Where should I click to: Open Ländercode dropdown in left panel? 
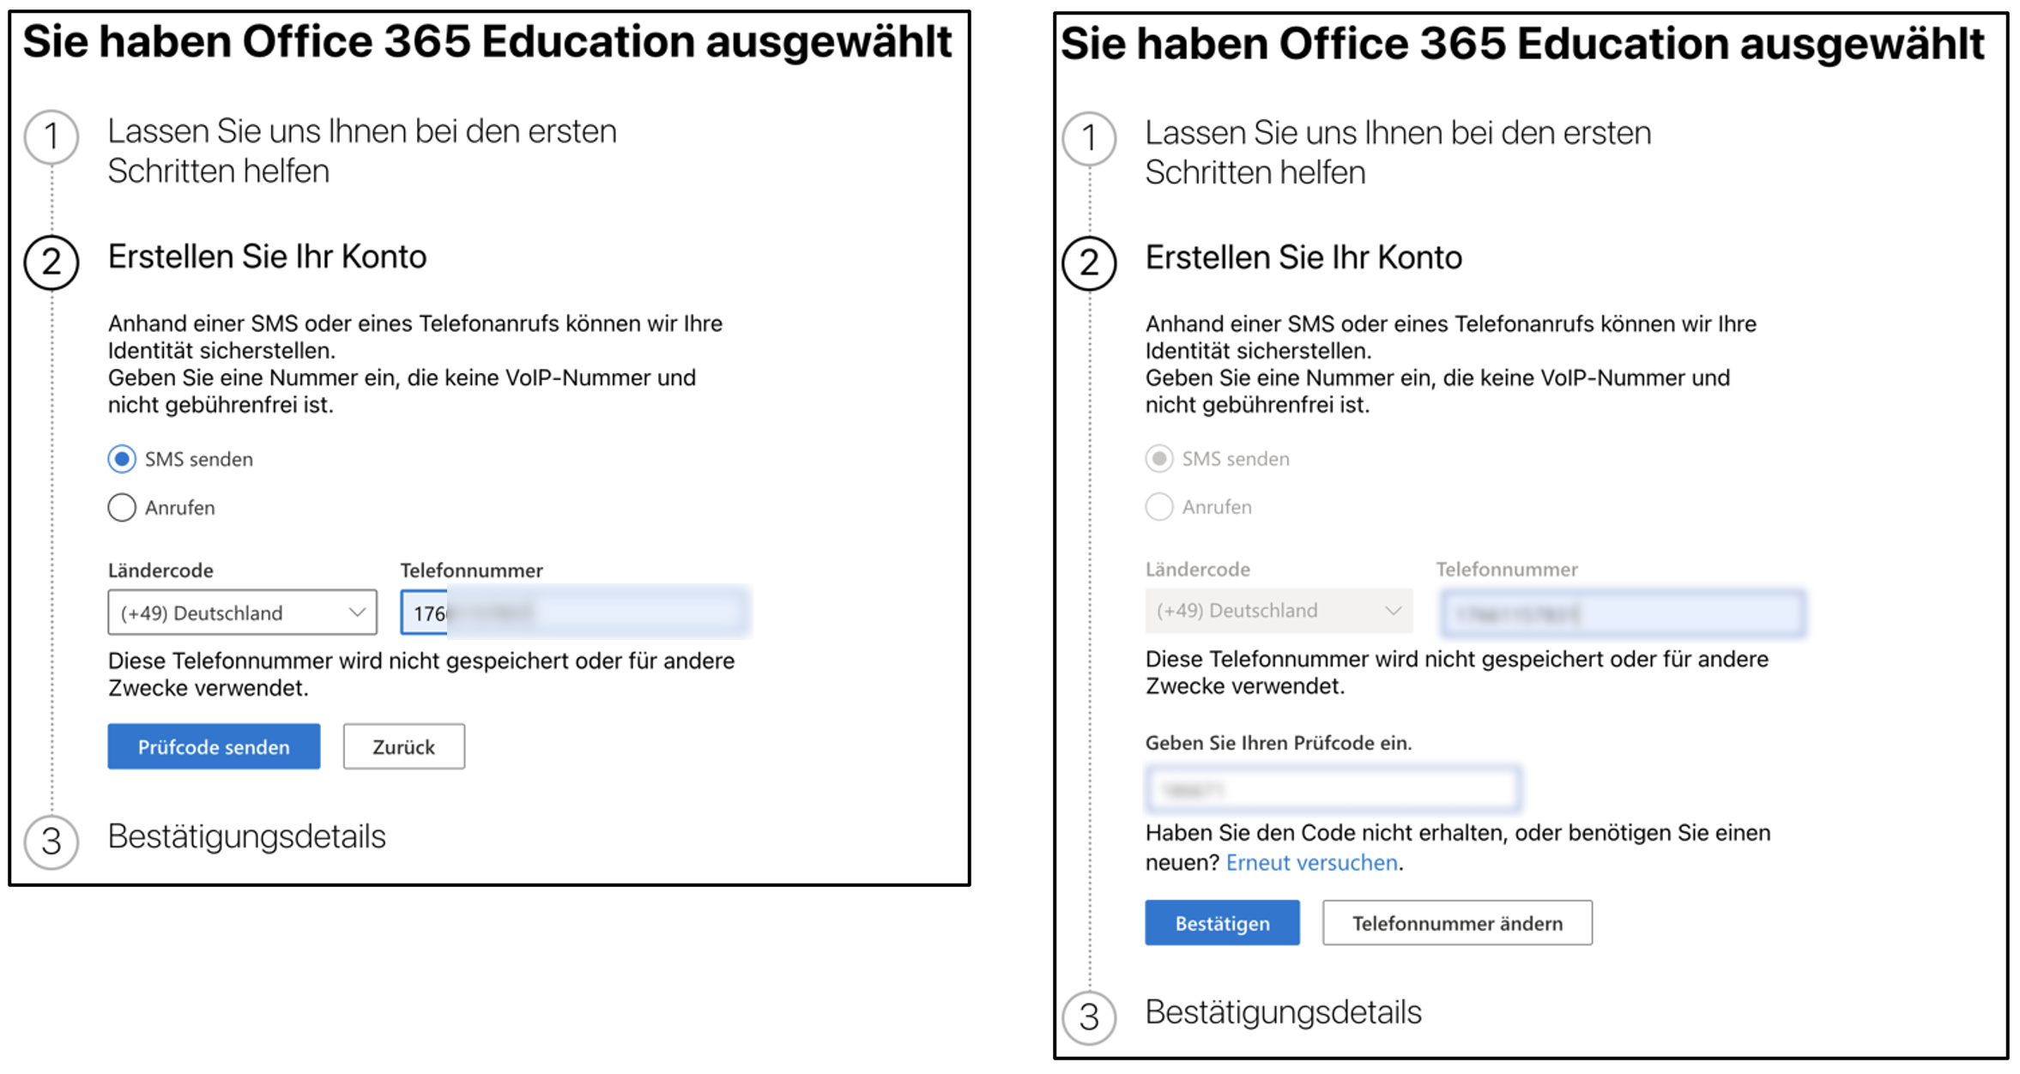click(242, 612)
